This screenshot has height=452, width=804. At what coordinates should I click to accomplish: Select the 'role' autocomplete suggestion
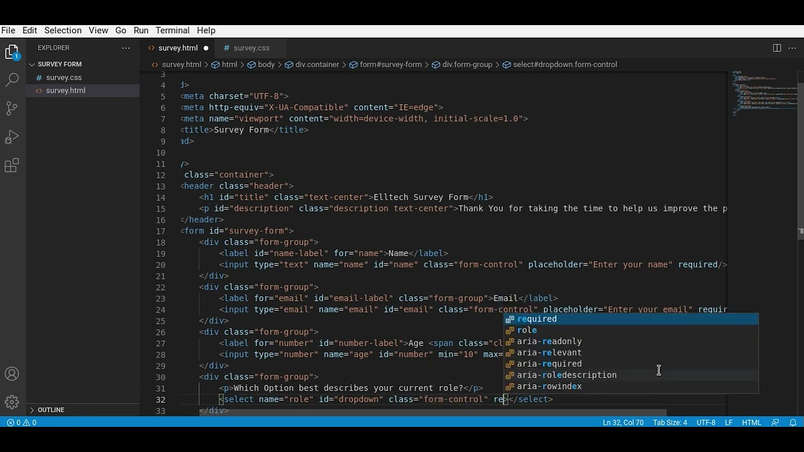631,330
